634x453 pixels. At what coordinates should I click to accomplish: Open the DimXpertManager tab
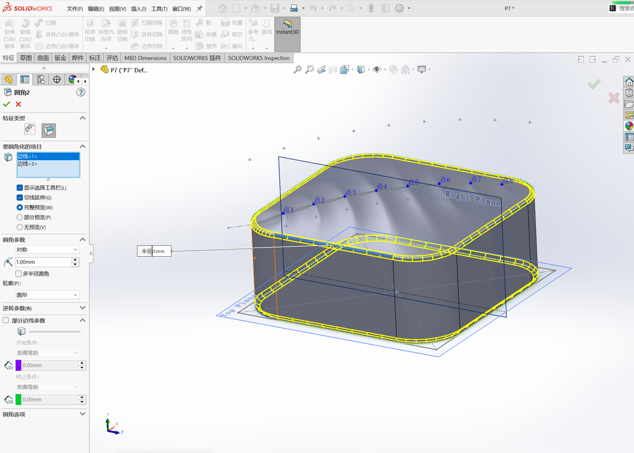(x=56, y=80)
